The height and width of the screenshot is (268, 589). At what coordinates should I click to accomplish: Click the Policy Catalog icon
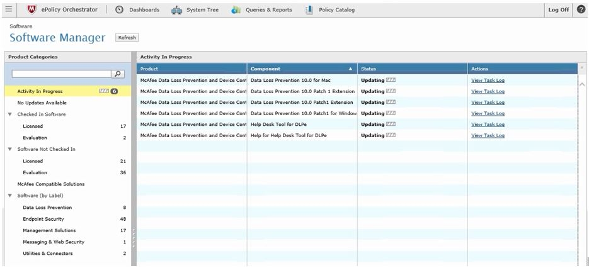[309, 9]
